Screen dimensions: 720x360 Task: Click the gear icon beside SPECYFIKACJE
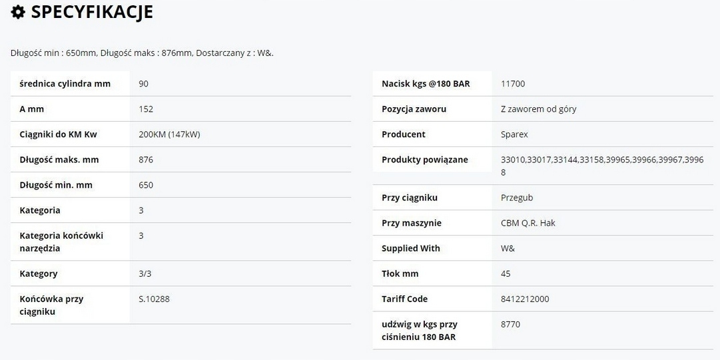(18, 12)
